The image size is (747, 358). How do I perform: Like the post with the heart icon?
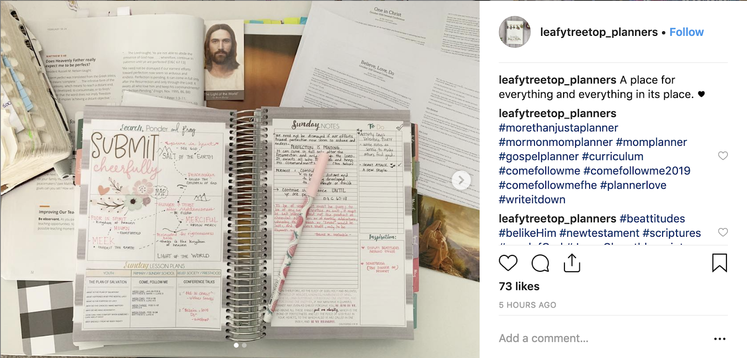coord(508,263)
